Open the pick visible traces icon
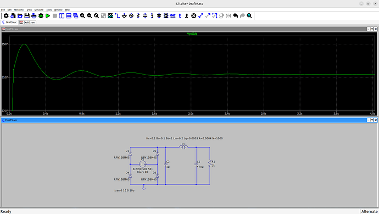 tap(110, 16)
